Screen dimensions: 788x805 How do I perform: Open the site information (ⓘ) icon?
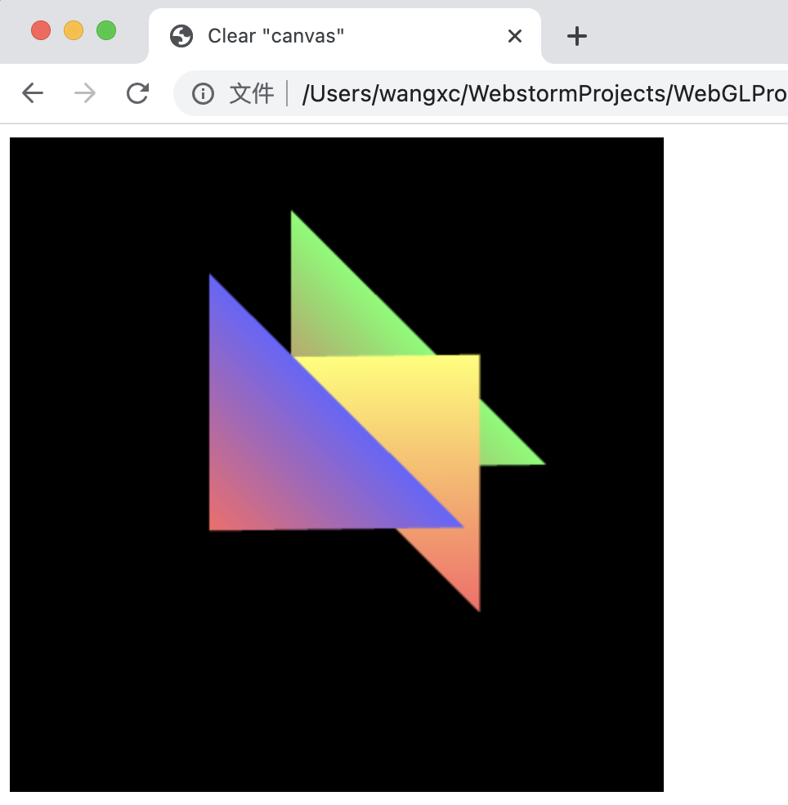click(x=202, y=93)
